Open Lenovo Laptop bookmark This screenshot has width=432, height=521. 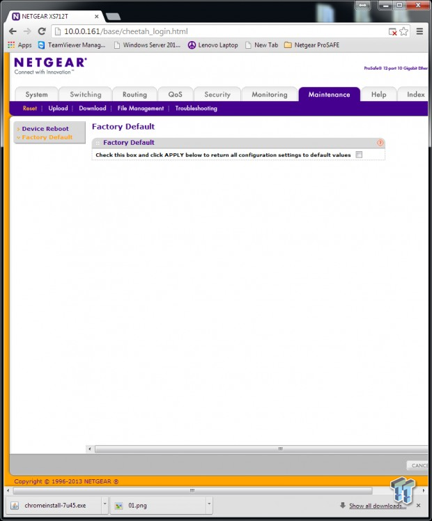click(x=213, y=45)
